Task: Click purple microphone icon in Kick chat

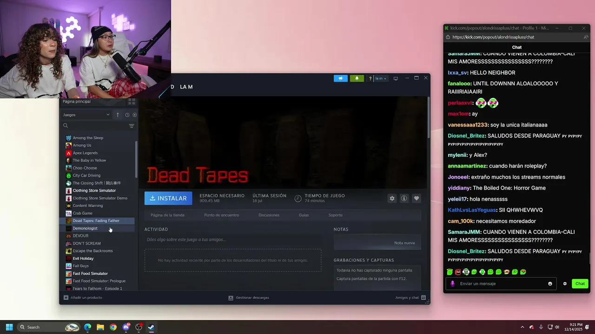Action: pos(453,283)
